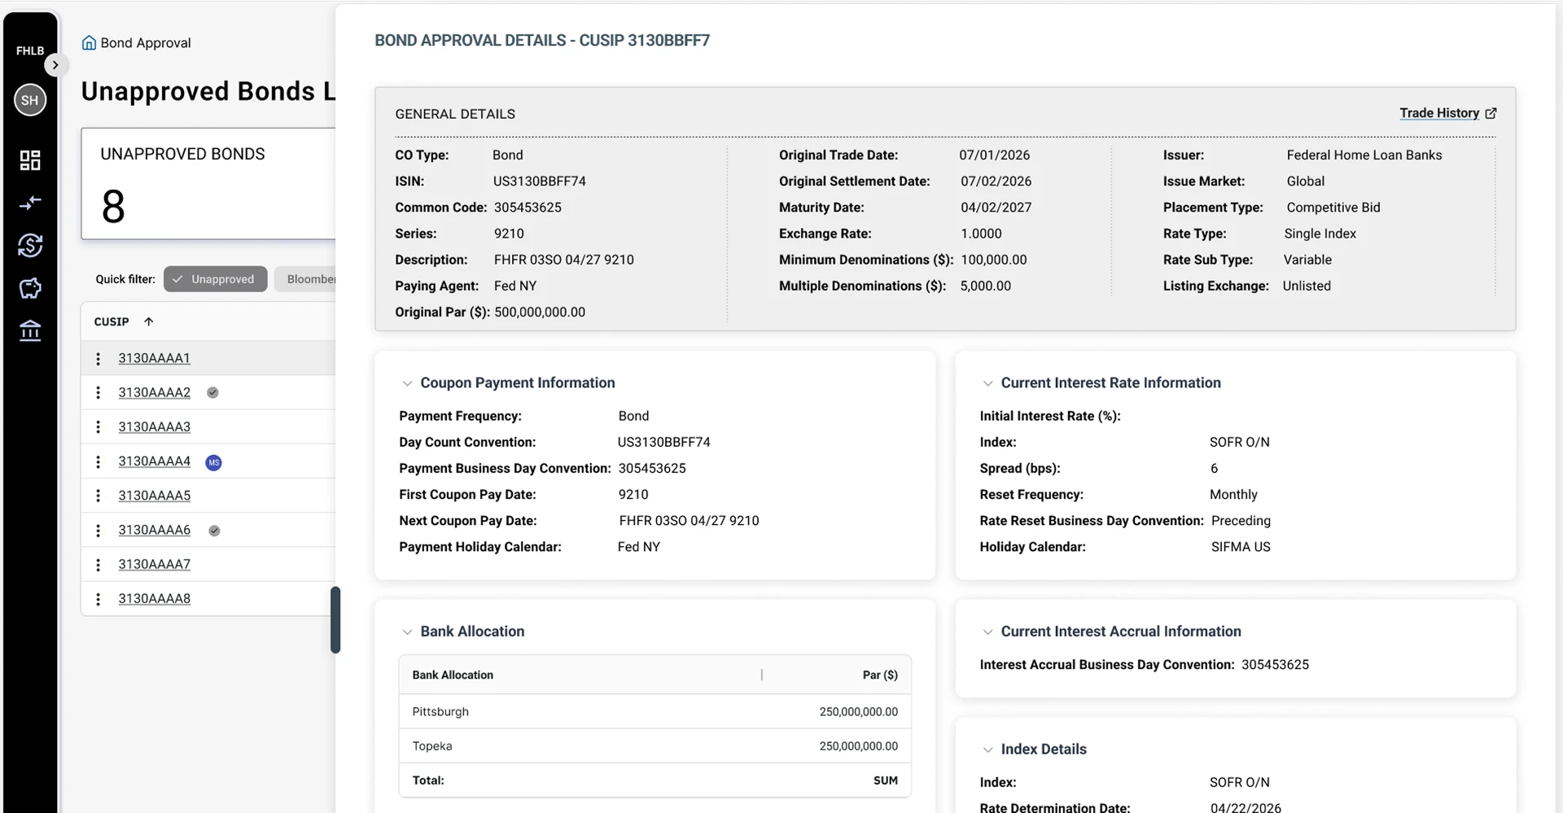Open row menu for 3130AAAA6
Screen dimensions: 1563x813
tap(99, 531)
